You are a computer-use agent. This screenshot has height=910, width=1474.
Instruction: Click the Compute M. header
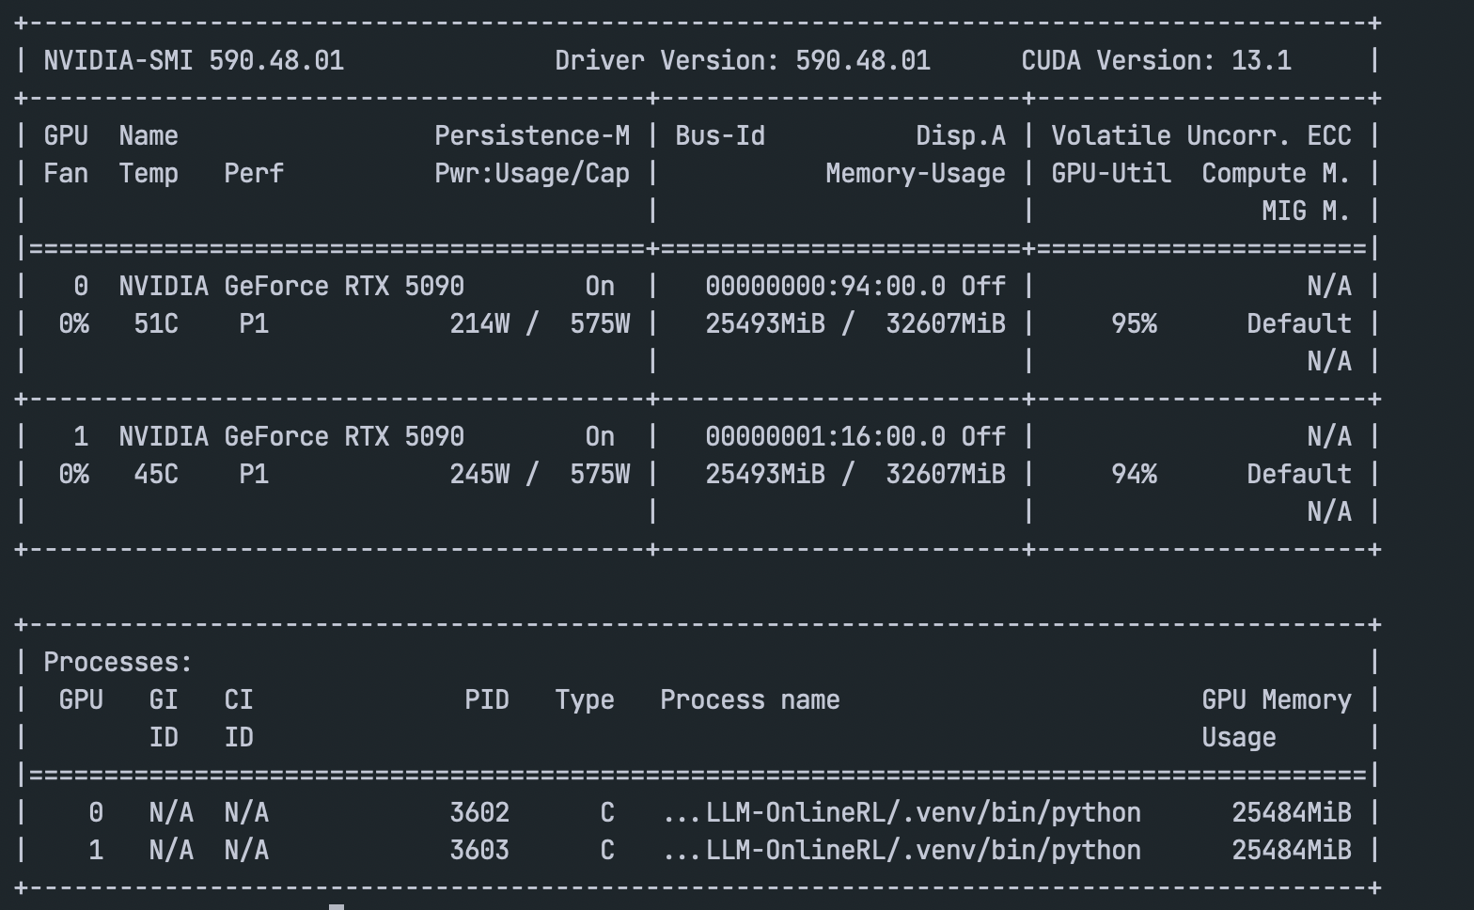coord(1277,174)
